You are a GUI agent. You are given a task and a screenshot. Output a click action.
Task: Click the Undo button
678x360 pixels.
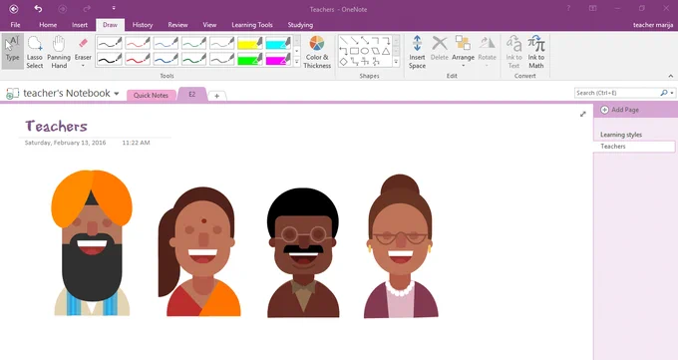[38, 9]
